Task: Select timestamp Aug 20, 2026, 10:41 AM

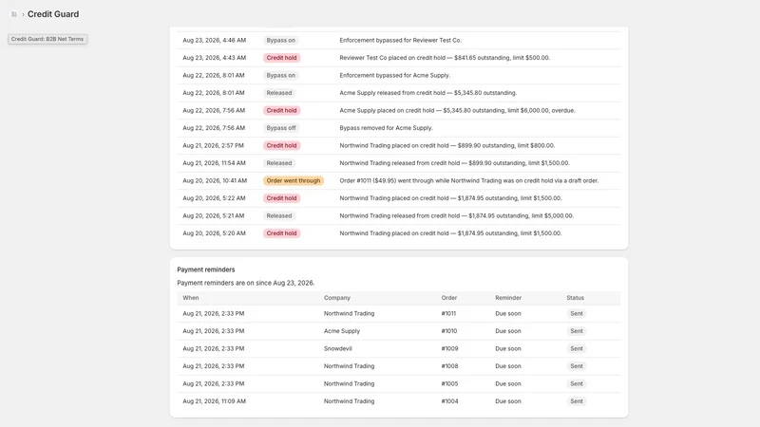Action: click(215, 180)
